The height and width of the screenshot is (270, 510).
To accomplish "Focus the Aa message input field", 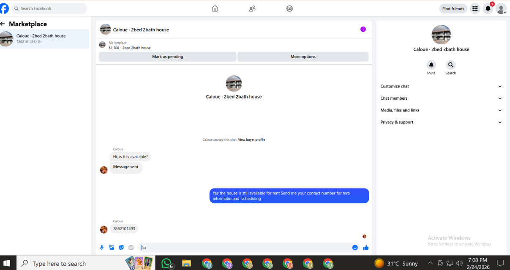I will [x=245, y=248].
